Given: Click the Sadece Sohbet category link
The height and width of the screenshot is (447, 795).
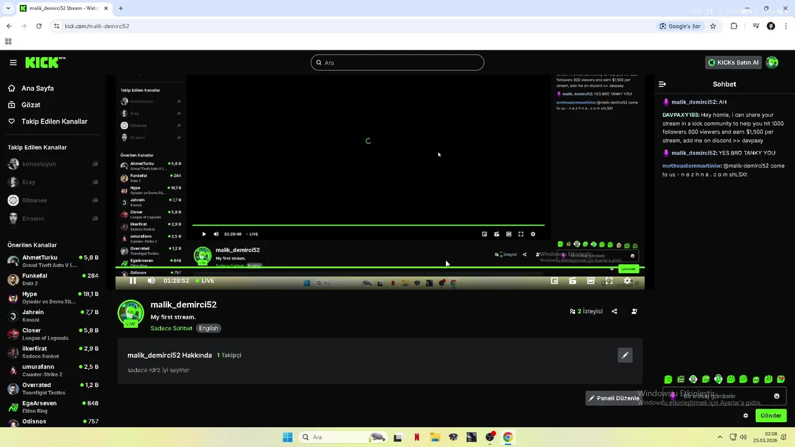Looking at the screenshot, I should point(171,328).
